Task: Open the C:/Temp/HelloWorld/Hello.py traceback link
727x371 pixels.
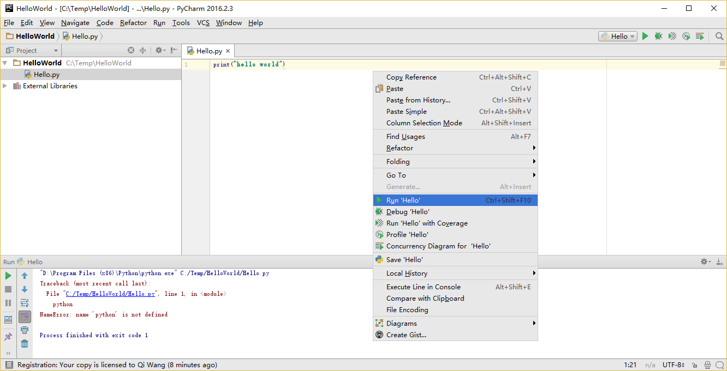Action: coord(110,294)
